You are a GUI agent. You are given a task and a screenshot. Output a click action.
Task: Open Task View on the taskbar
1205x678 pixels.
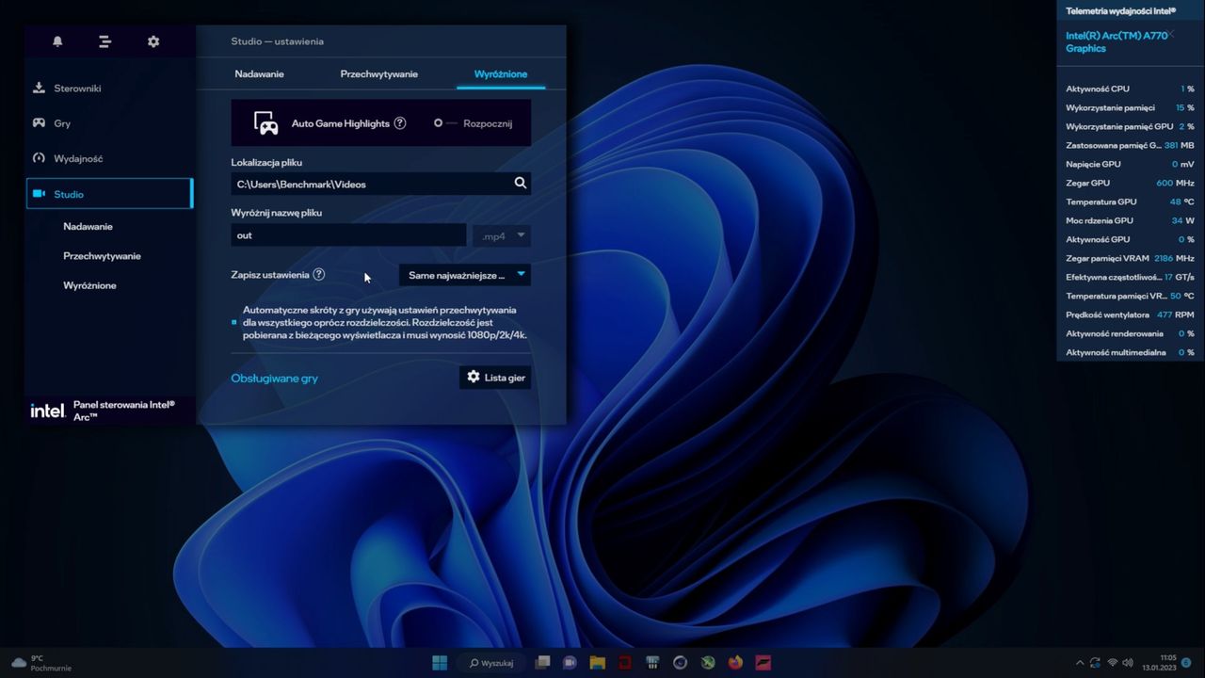(543, 662)
